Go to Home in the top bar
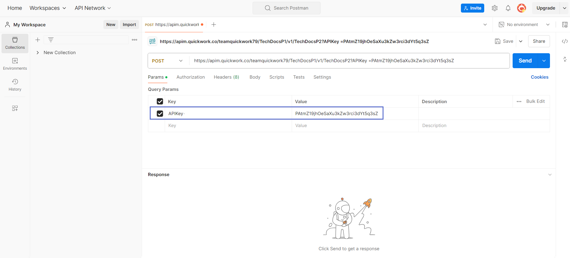 pyautogui.click(x=15, y=8)
